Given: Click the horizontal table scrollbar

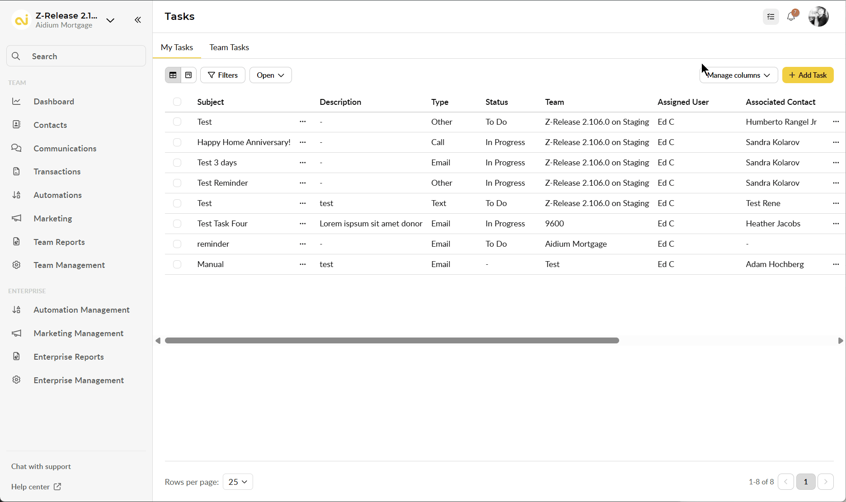Looking at the screenshot, I should click(x=392, y=341).
